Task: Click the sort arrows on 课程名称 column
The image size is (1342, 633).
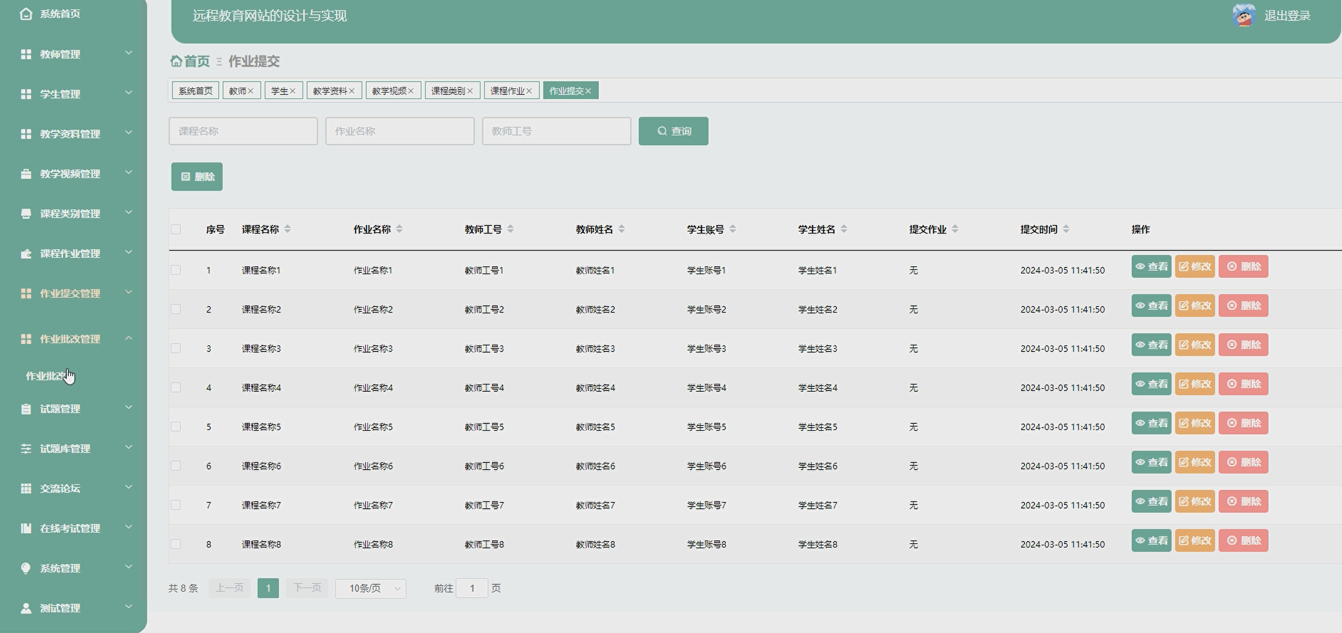Action: pyautogui.click(x=288, y=229)
